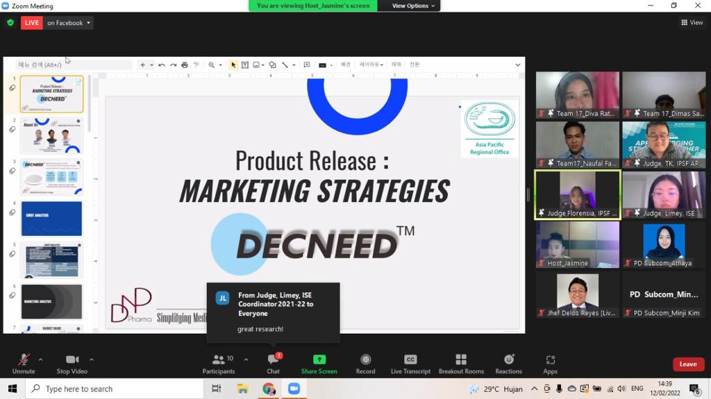Click the new slide plus button

click(142, 65)
